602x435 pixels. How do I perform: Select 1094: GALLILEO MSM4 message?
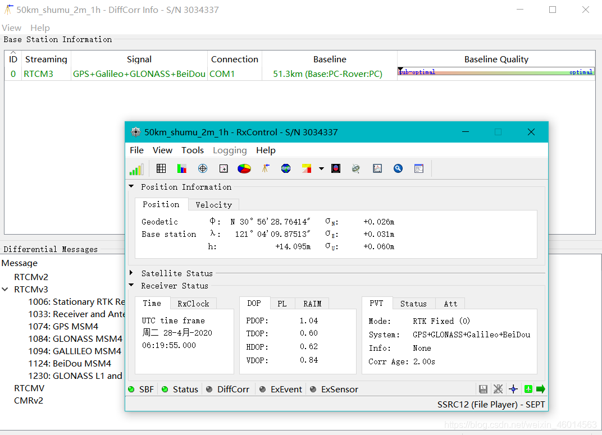point(75,351)
